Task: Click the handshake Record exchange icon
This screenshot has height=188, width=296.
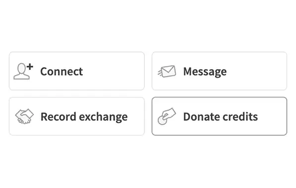Action: tap(24, 116)
